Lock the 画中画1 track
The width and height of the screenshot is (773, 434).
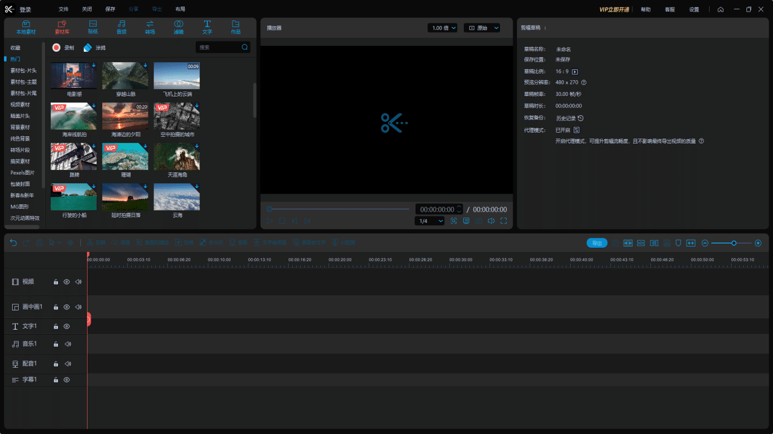click(56, 307)
